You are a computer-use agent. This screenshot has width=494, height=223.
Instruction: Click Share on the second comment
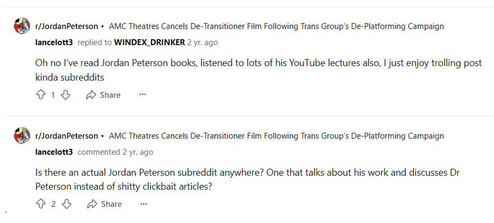pos(105,204)
